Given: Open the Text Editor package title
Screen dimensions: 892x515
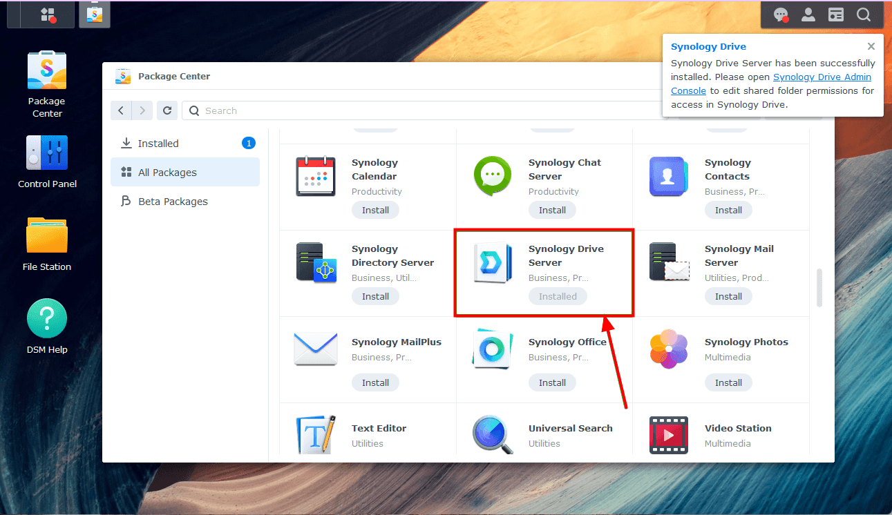Looking at the screenshot, I should [379, 429].
